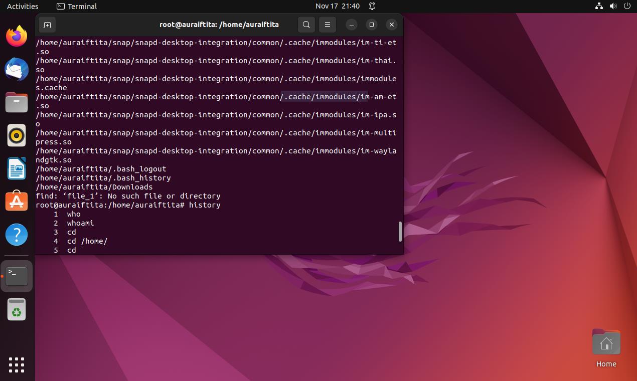Click history entry 'whoami'

81,223
